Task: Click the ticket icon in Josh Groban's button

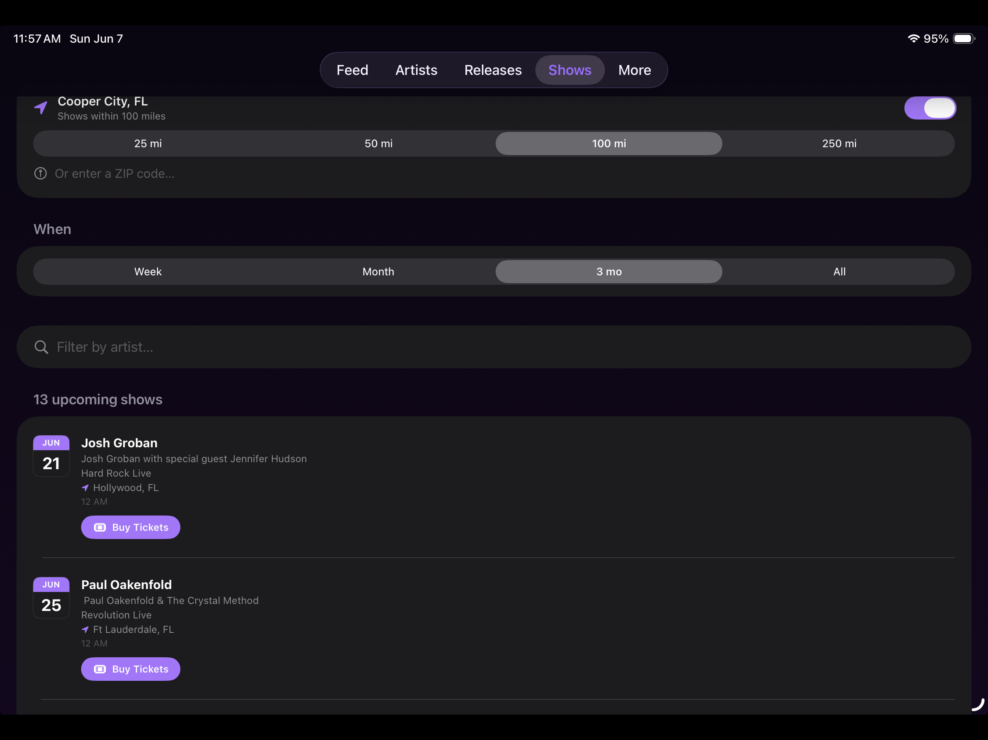Action: [x=100, y=527]
